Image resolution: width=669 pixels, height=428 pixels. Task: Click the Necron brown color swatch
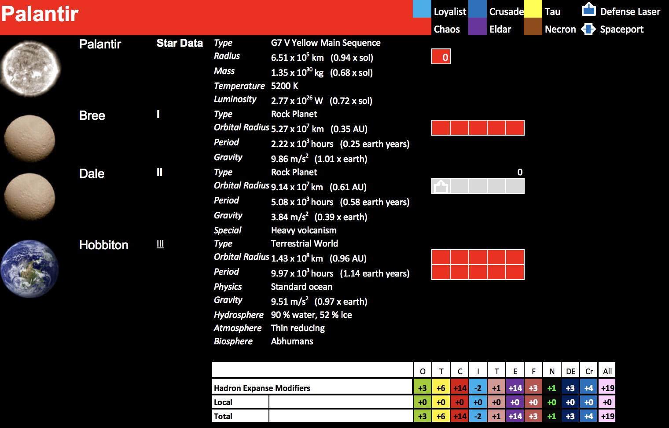tap(533, 26)
